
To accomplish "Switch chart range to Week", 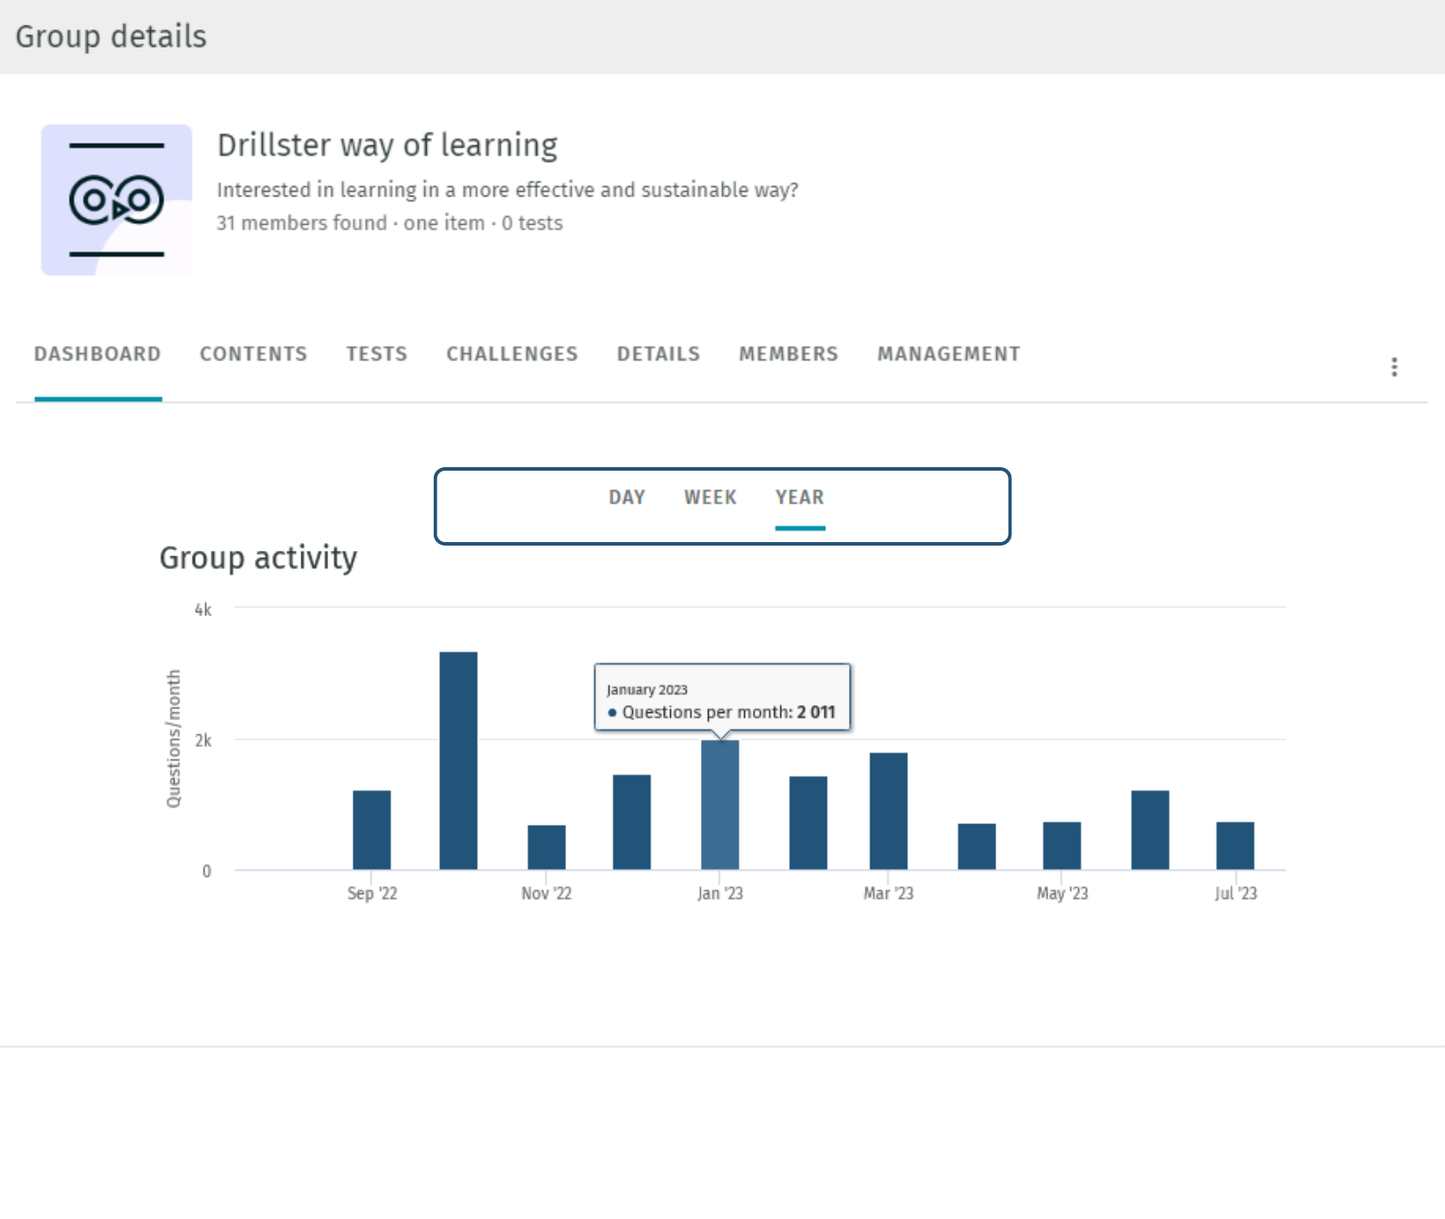I will pyautogui.click(x=711, y=497).
